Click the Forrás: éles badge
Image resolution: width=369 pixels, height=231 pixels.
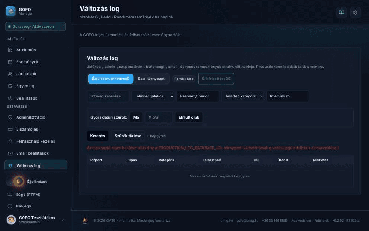click(x=184, y=79)
